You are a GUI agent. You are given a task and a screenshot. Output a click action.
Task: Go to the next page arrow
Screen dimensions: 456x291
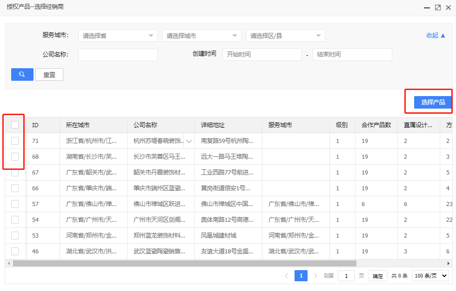[x=315, y=276]
